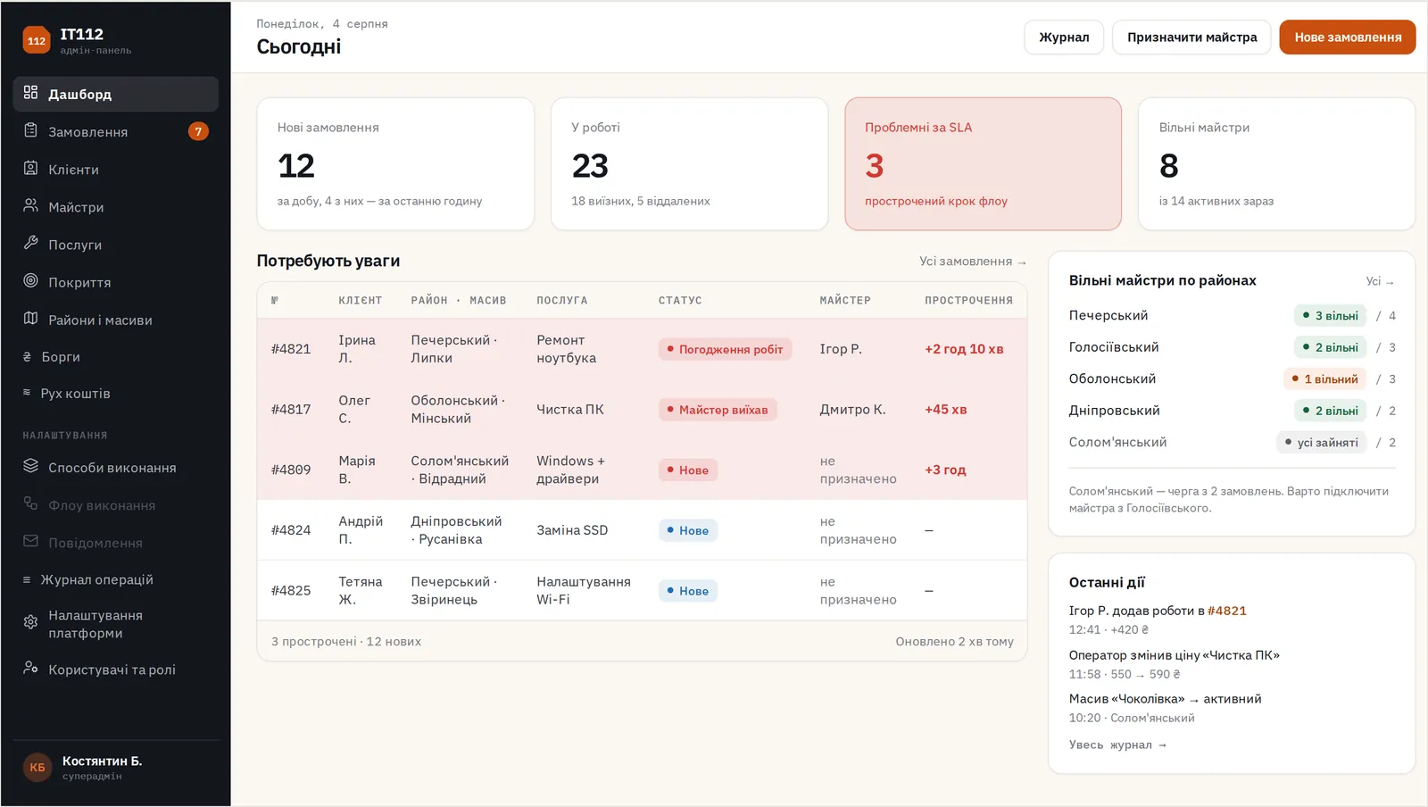
Task: Create order with Нове замовлення button
Action: (1348, 37)
